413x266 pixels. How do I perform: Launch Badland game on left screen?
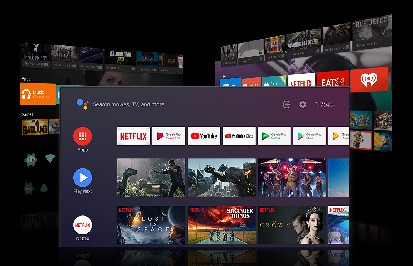(x=35, y=127)
